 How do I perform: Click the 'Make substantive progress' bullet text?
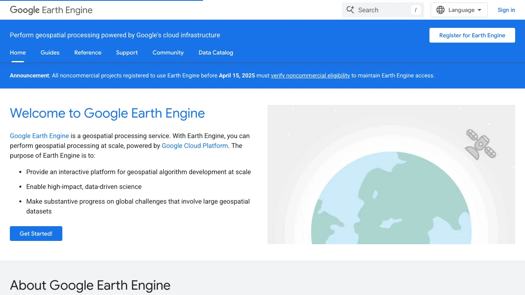138,206
